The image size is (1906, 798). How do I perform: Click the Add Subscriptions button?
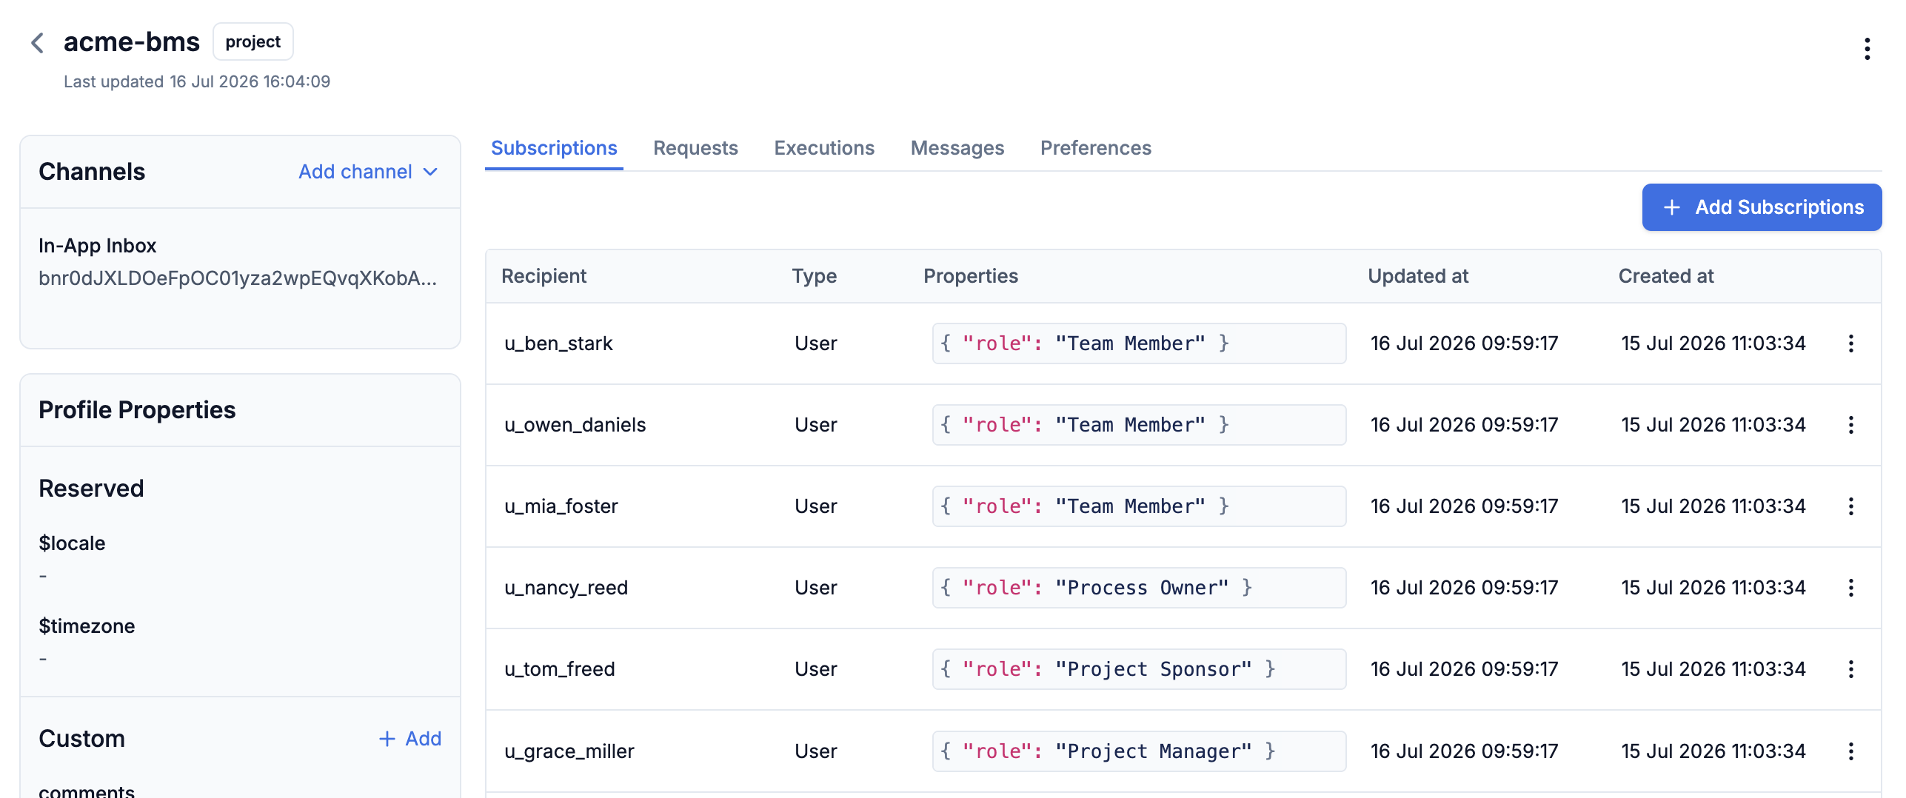click(x=1762, y=207)
